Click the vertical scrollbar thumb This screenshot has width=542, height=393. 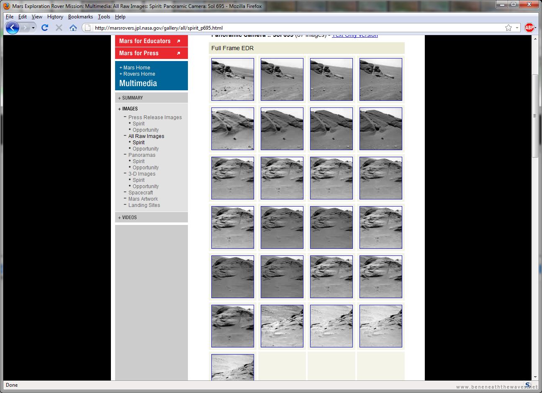pyautogui.click(x=535, y=116)
